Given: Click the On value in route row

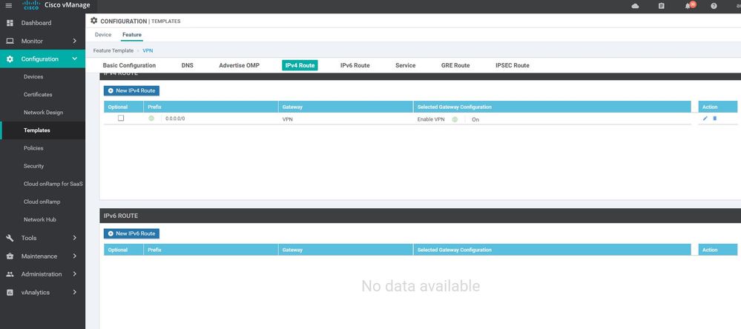Looking at the screenshot, I should point(475,119).
